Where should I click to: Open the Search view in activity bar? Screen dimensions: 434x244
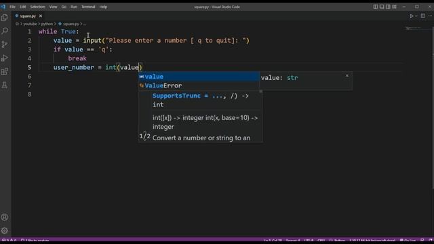[5, 31]
